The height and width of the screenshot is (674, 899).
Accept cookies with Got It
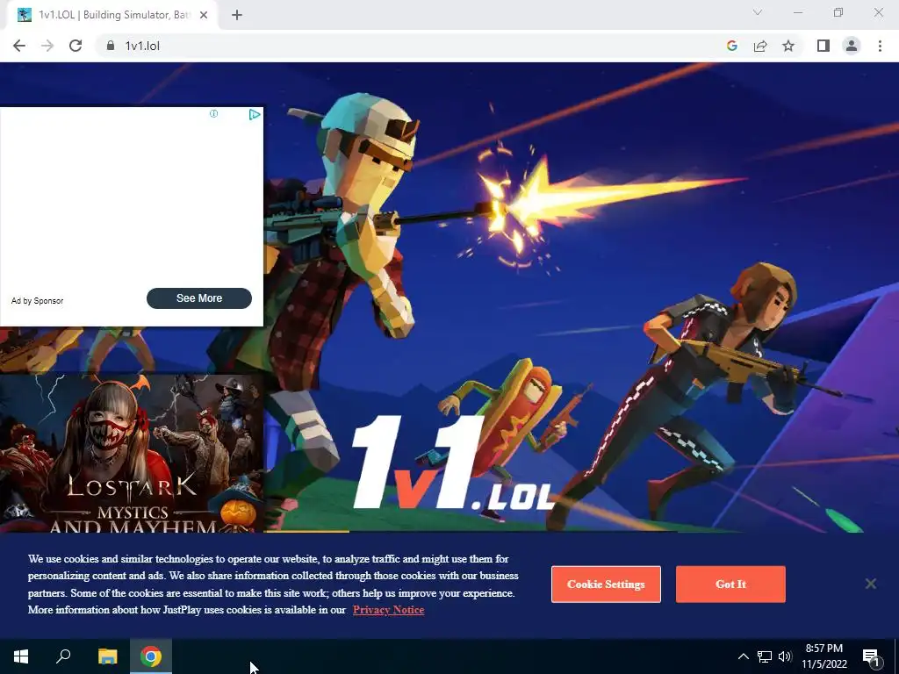730,584
